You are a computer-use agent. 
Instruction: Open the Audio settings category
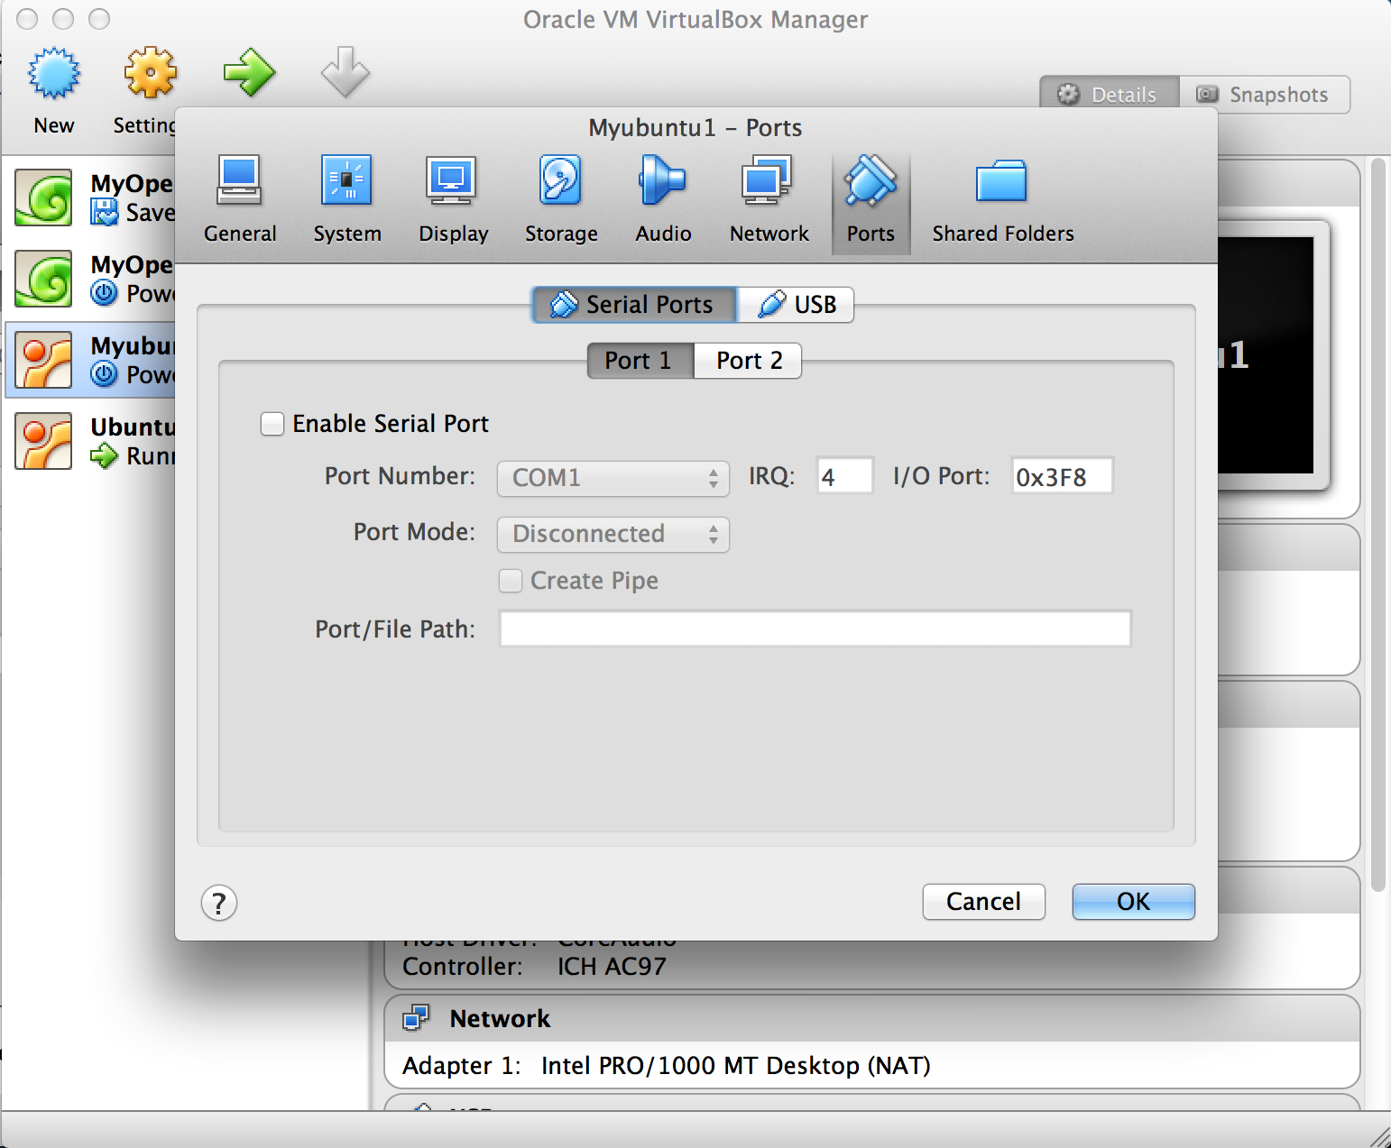(x=663, y=200)
